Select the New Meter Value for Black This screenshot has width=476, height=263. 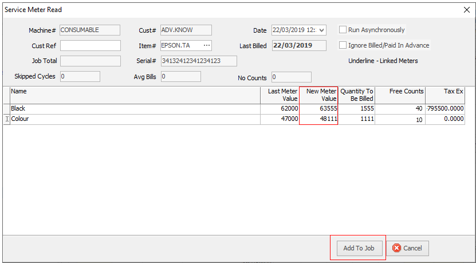point(318,108)
